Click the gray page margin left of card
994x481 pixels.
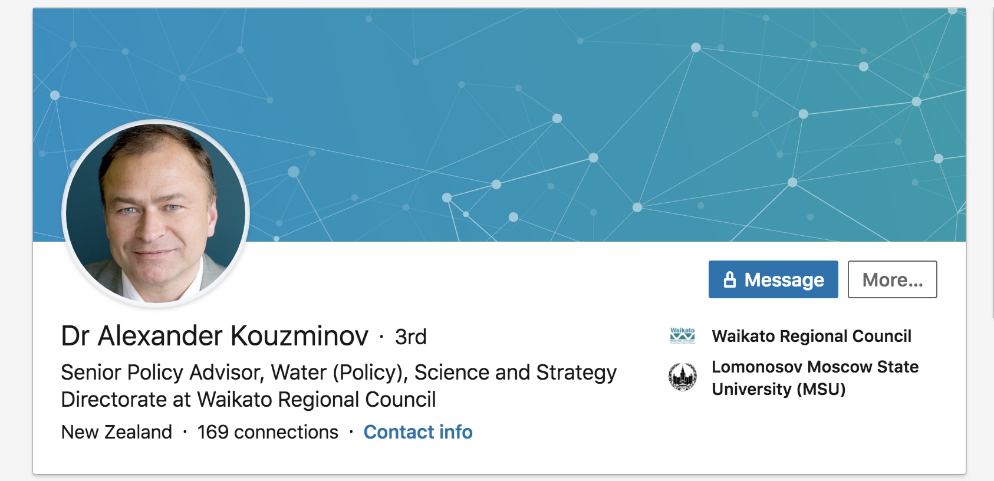tap(16, 236)
